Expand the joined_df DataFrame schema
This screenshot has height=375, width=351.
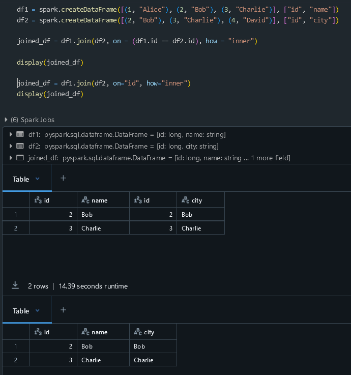point(11,158)
